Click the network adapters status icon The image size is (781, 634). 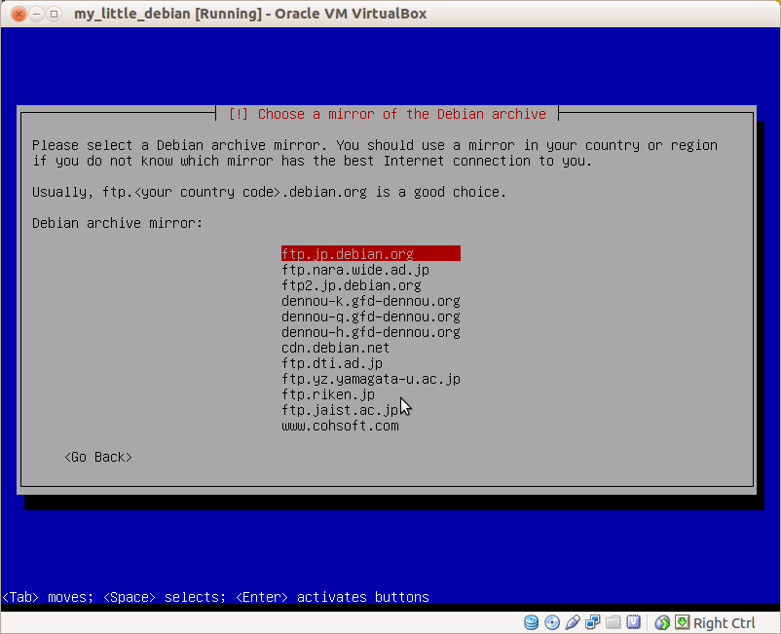point(593,622)
